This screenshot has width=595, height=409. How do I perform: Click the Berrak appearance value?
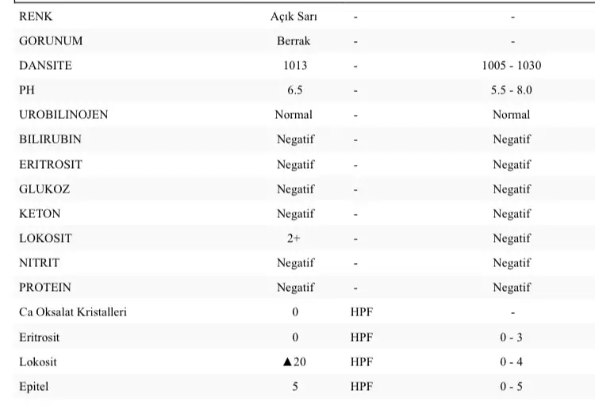point(294,40)
